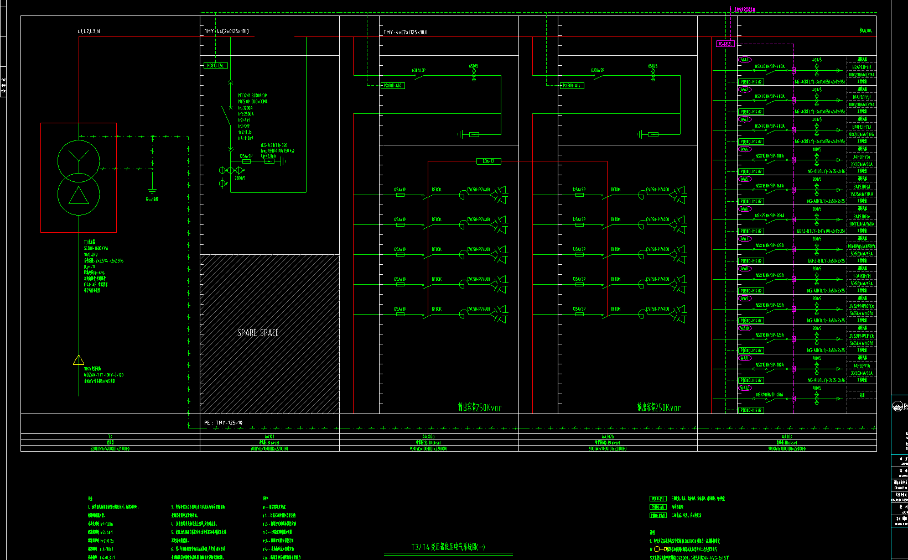Screen dimensions: 908x560
Task: Select the L1,L2,L3,N busbar label
Action: [89, 32]
